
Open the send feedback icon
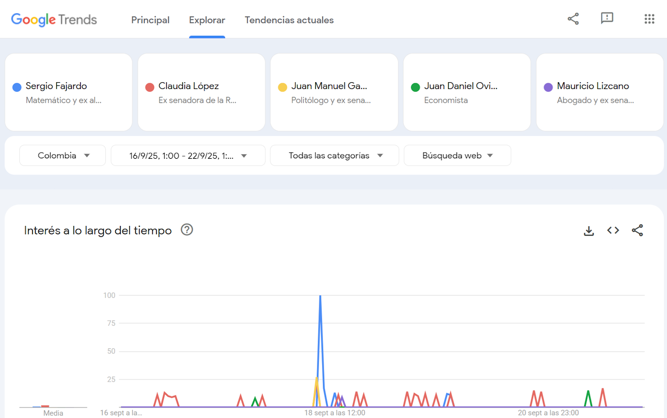point(607,19)
